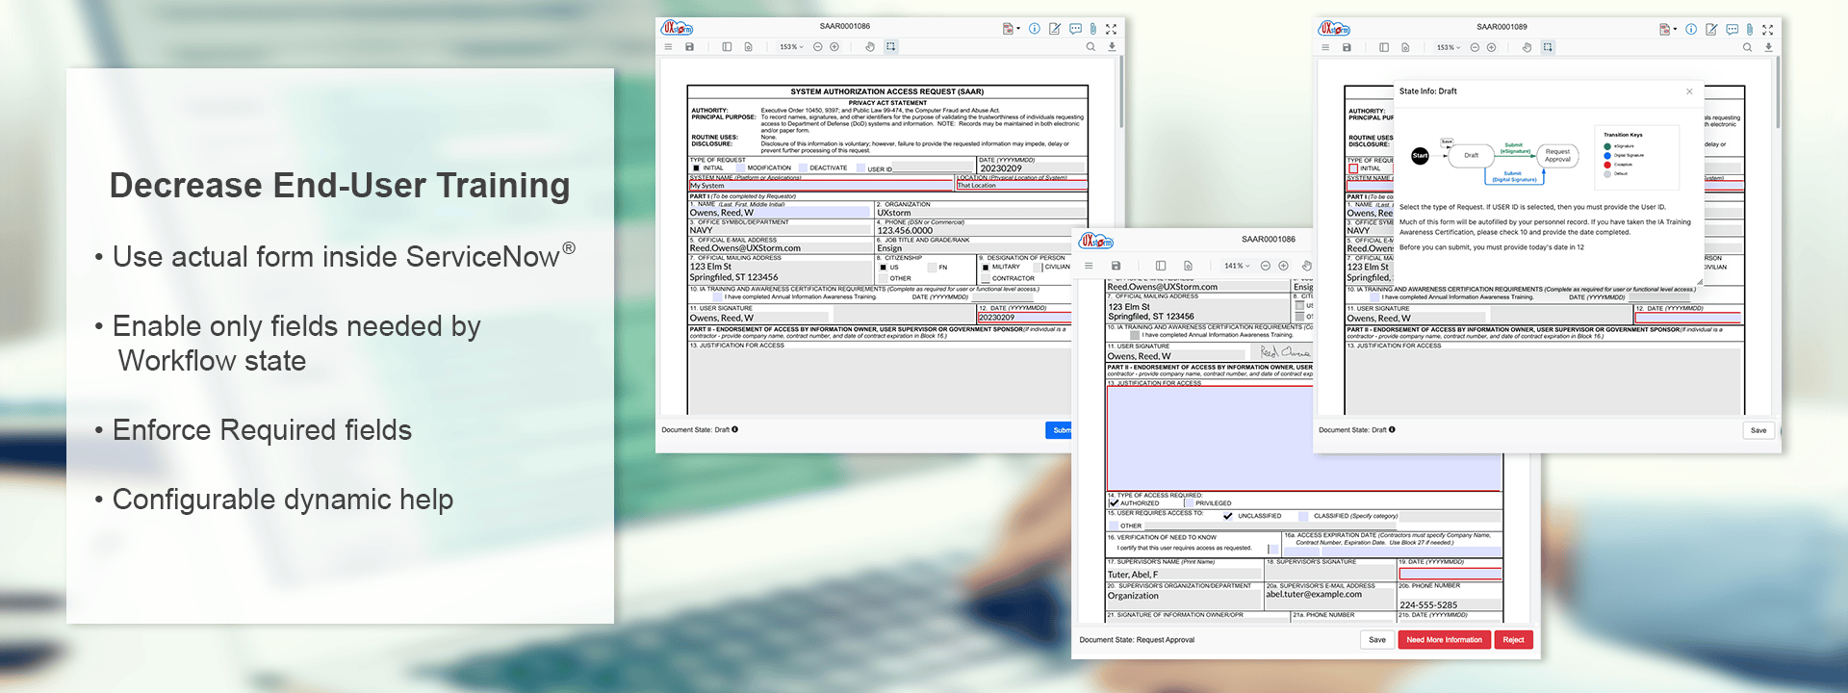
Task: Open info icon in SAAR0001089 window
Action: pyautogui.click(x=1691, y=29)
